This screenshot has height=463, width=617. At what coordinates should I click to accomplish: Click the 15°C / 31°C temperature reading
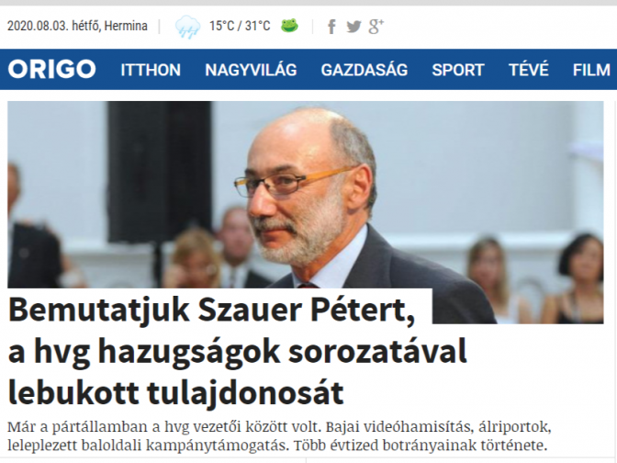[240, 26]
